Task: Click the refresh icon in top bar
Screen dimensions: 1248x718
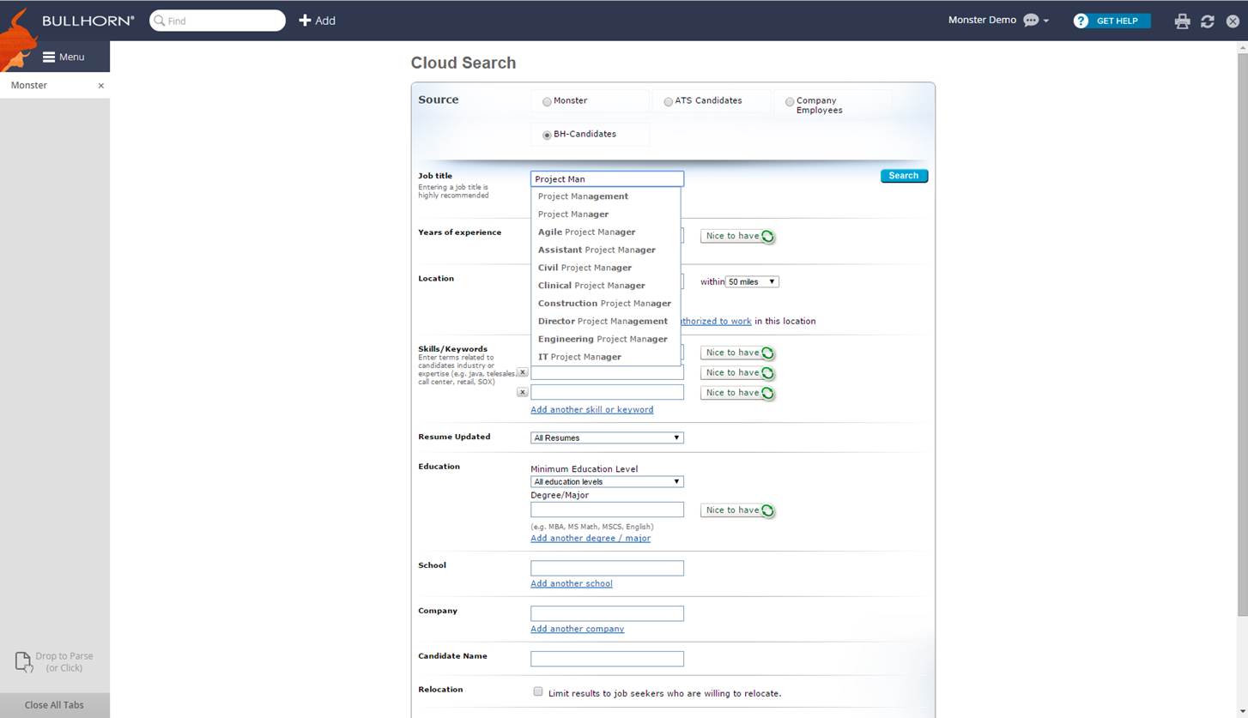Action: click(x=1207, y=21)
